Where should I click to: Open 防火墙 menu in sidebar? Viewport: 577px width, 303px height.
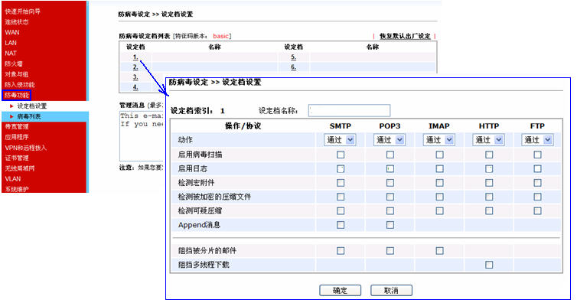pos(14,64)
